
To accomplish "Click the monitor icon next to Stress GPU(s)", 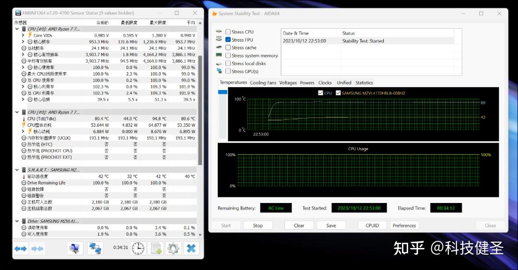I will click(219, 71).
